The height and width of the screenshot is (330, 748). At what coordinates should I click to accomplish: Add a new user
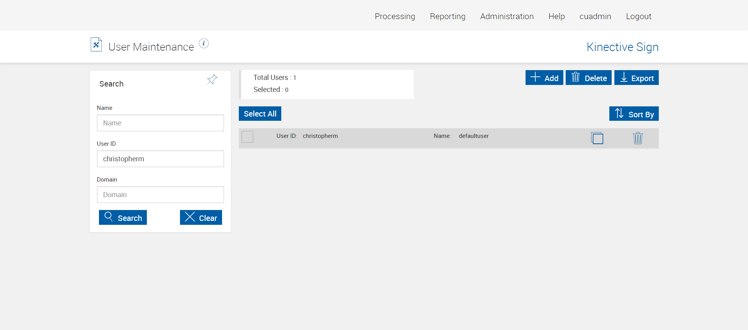(544, 78)
